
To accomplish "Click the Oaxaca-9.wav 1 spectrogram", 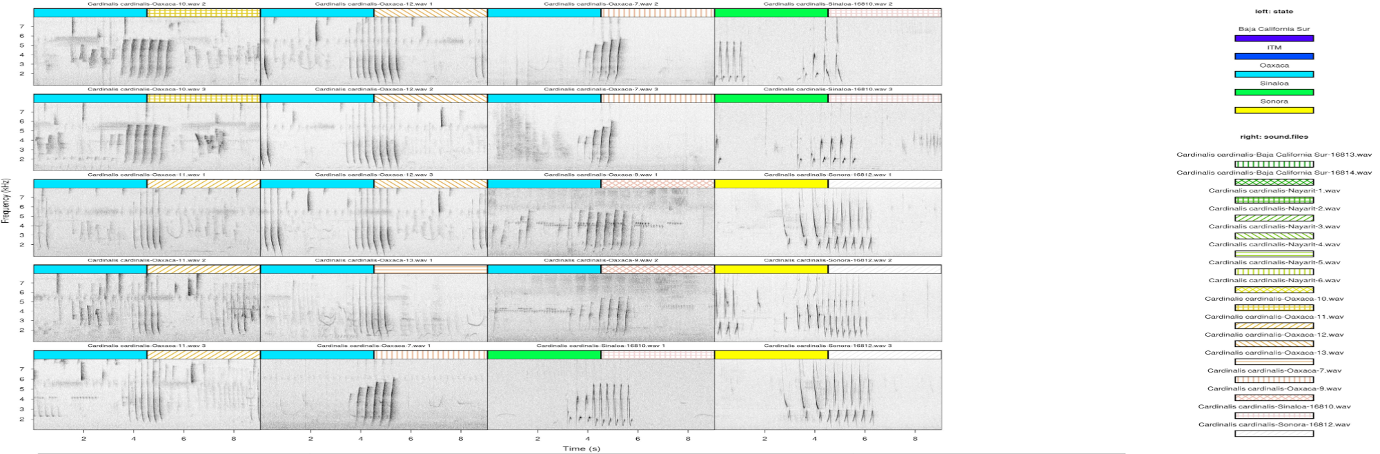I will click(x=600, y=222).
